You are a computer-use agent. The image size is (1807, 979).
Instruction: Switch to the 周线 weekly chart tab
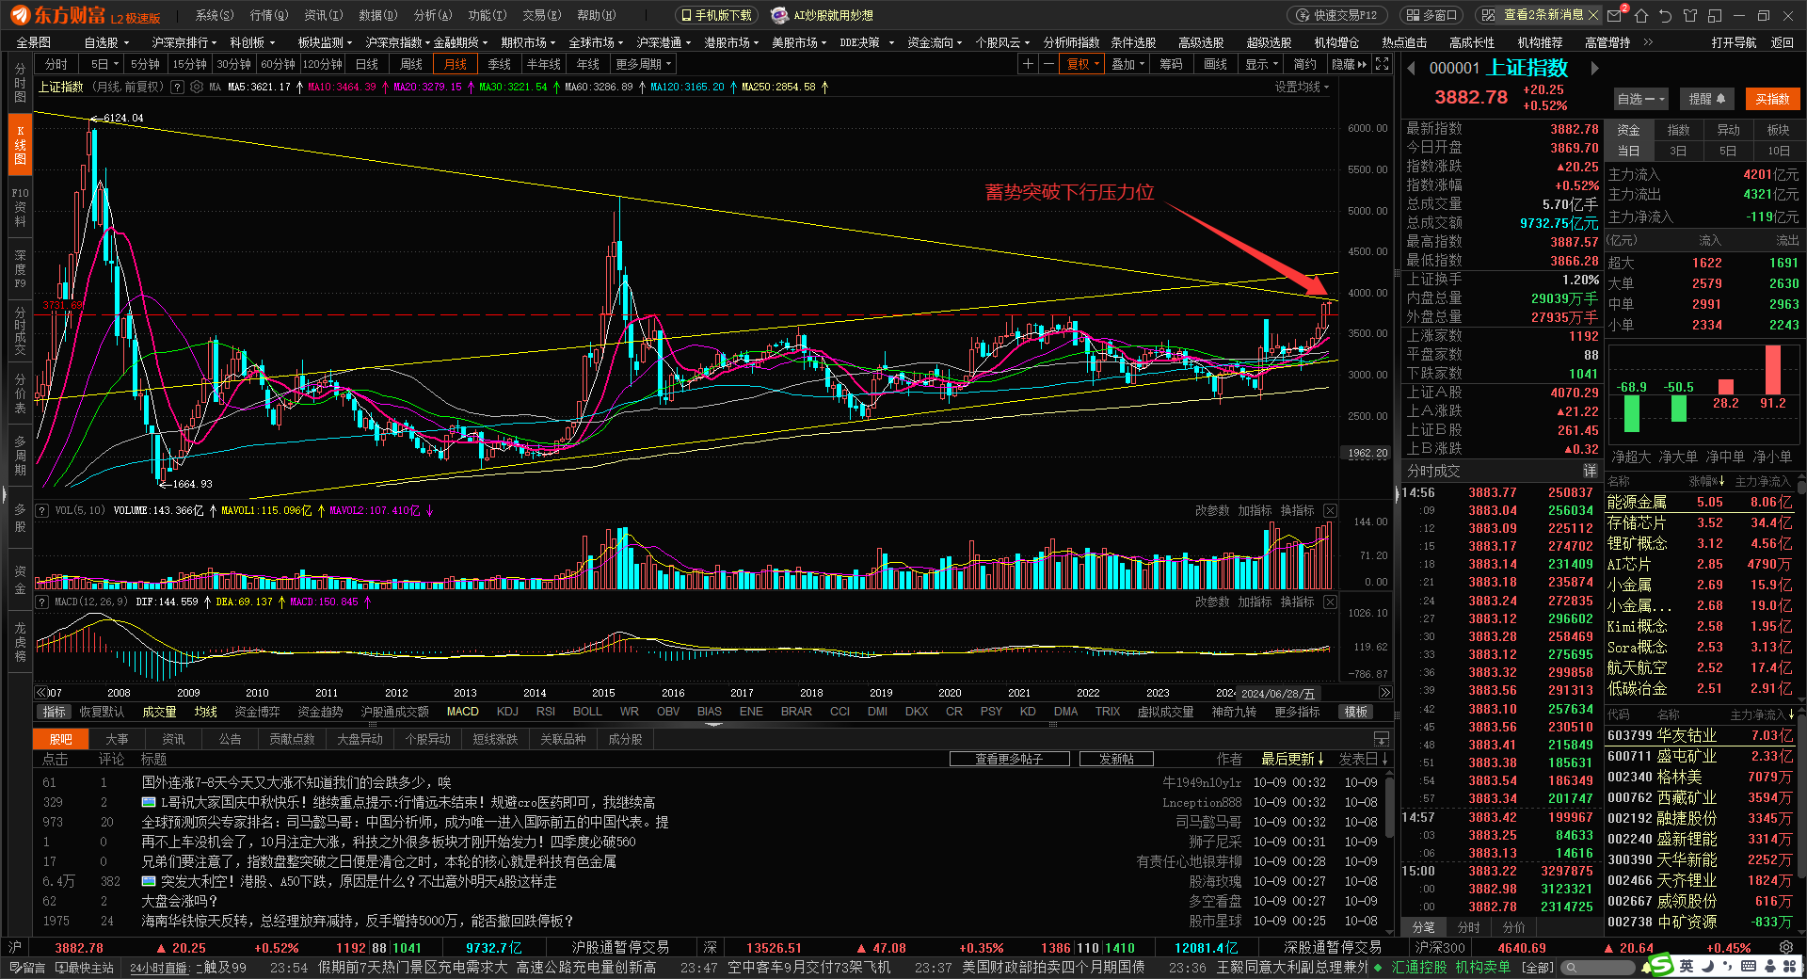click(411, 64)
